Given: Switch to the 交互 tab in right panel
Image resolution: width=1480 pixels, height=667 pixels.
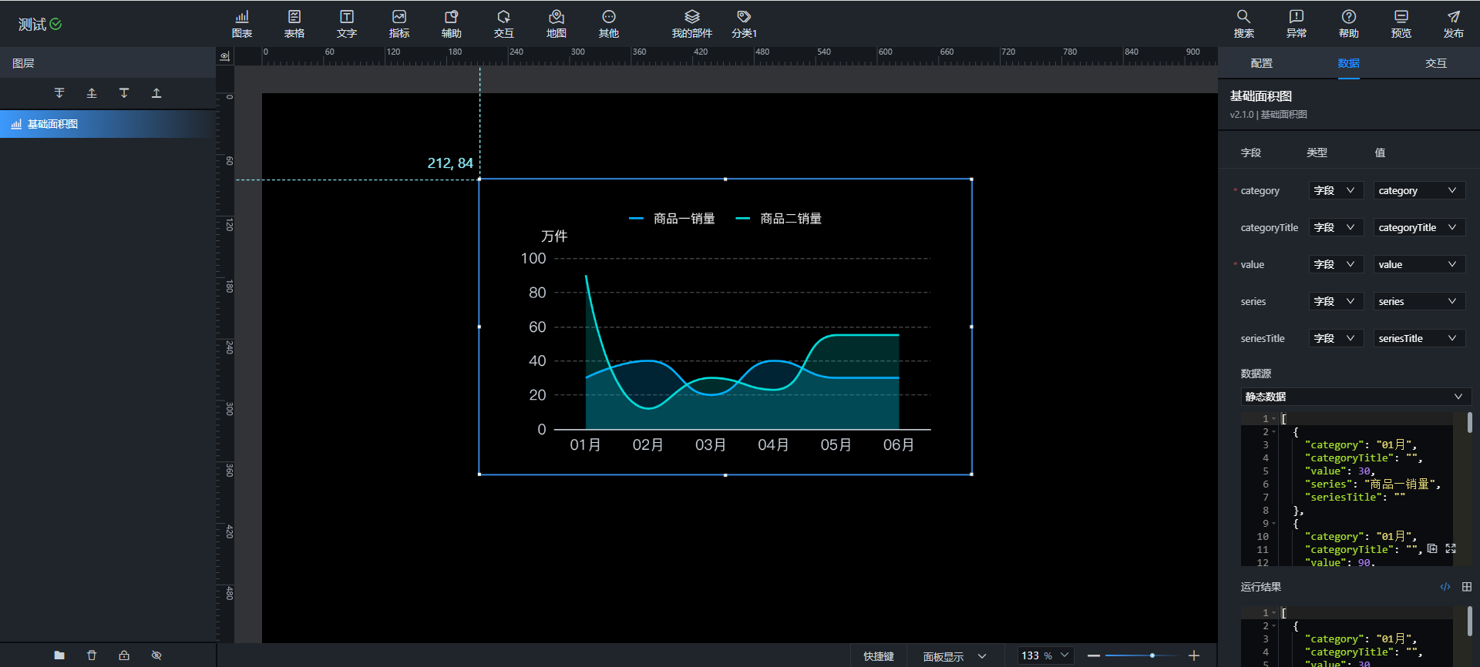Looking at the screenshot, I should coord(1435,63).
